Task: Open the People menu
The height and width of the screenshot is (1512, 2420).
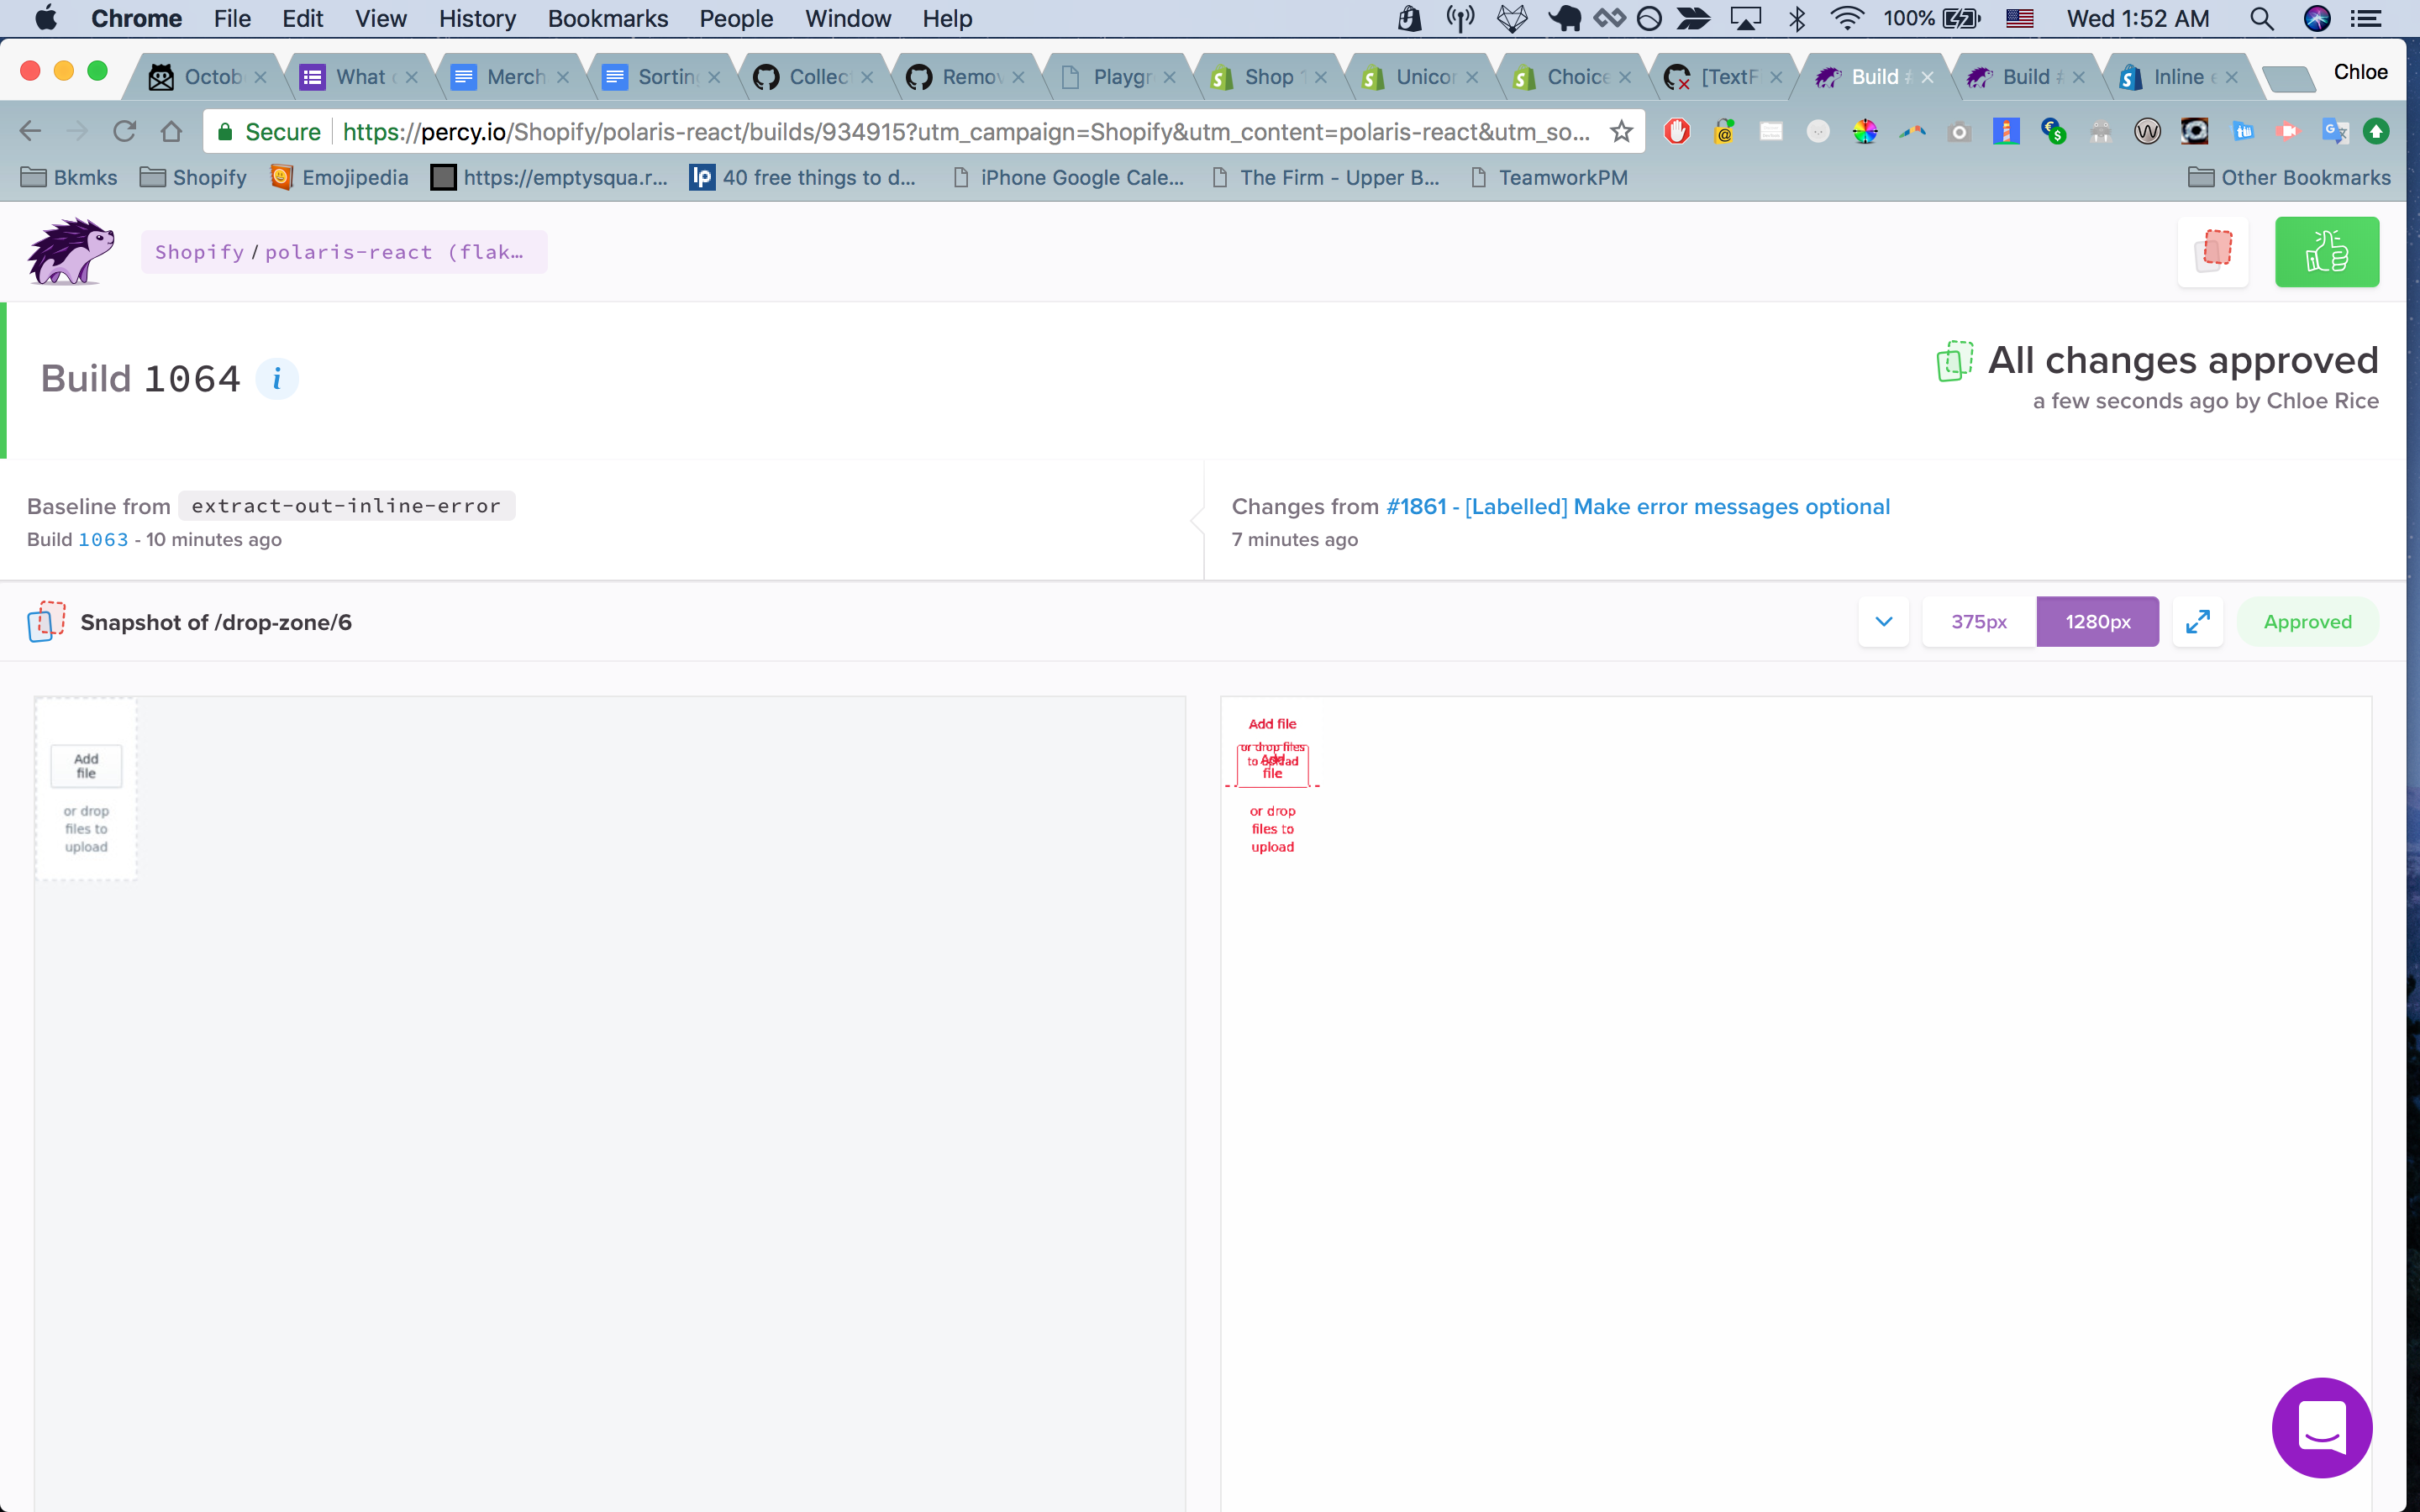Action: [x=736, y=18]
